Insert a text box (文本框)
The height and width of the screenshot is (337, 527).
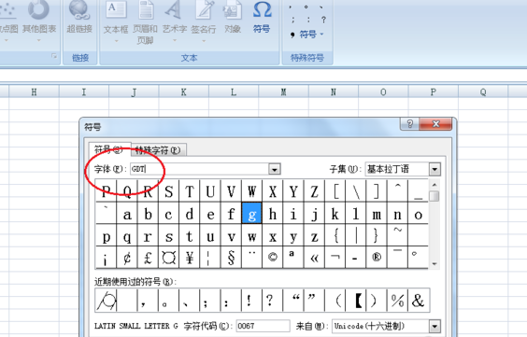(116, 21)
